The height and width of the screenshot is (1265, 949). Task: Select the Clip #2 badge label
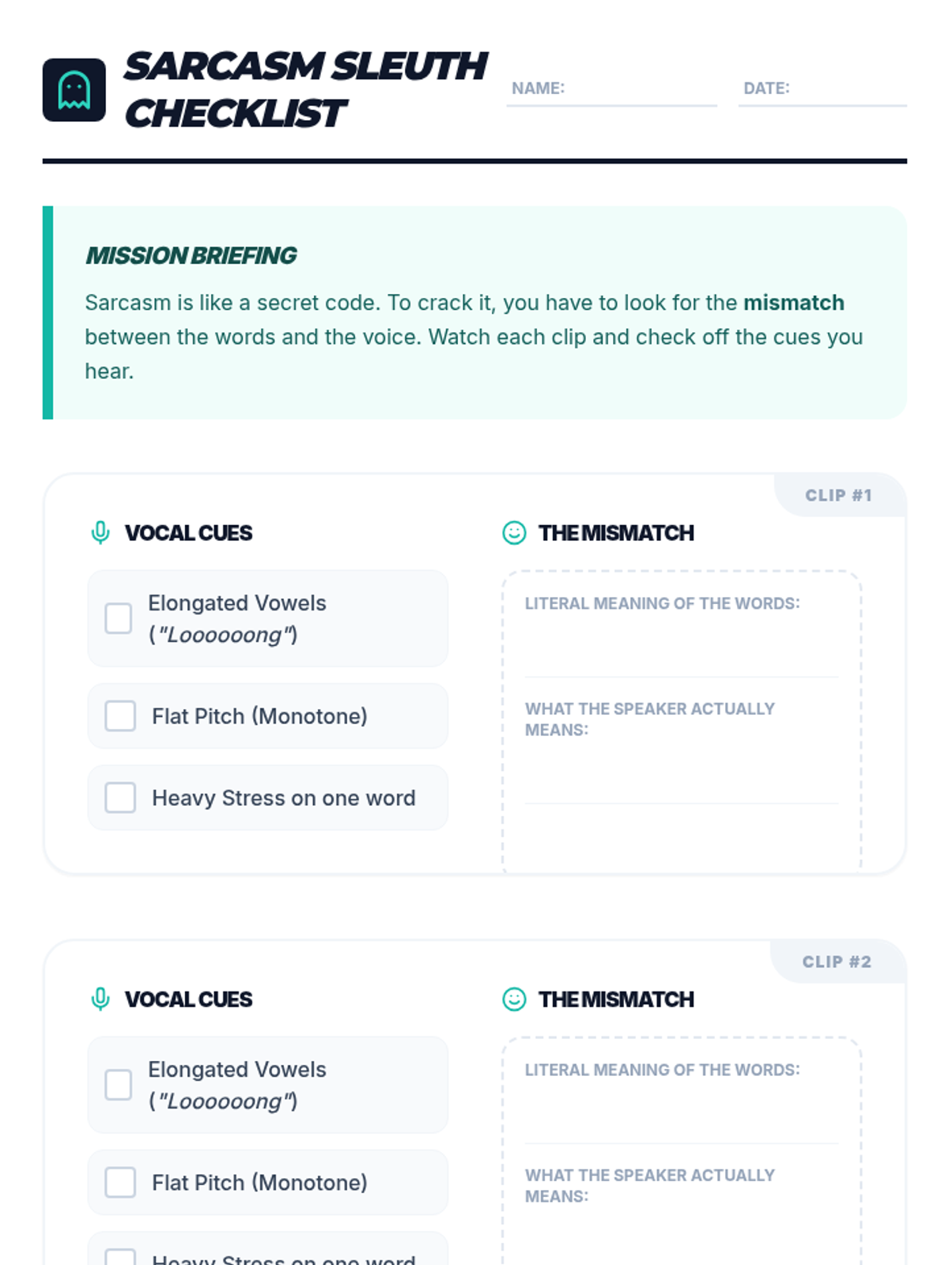tap(837, 962)
